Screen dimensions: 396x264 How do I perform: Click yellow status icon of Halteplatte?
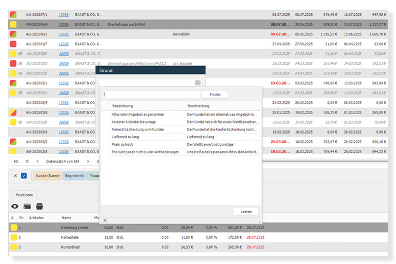14,238
